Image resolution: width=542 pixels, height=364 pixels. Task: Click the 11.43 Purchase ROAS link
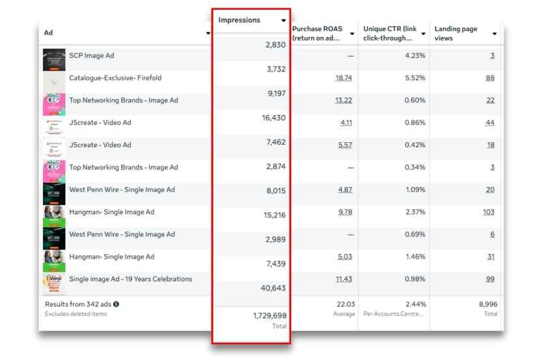point(344,279)
